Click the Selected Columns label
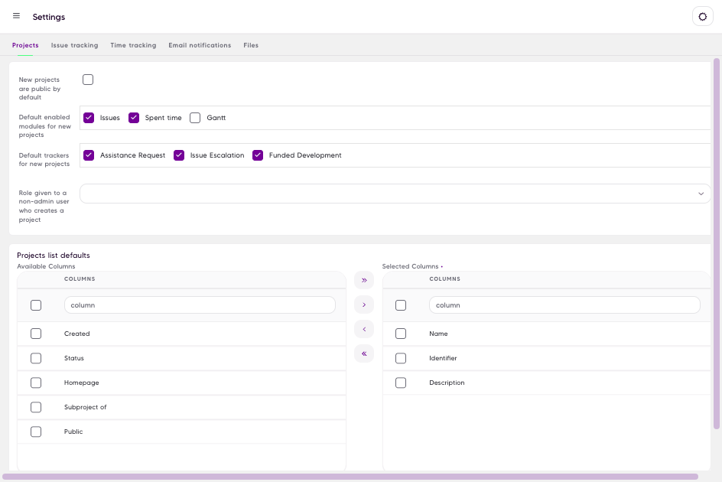Screen dimensions: 722x482 click(x=410, y=266)
